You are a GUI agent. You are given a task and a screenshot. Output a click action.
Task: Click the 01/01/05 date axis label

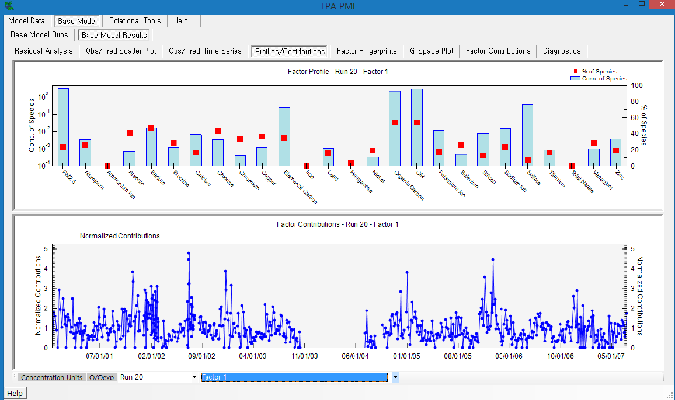pos(406,356)
